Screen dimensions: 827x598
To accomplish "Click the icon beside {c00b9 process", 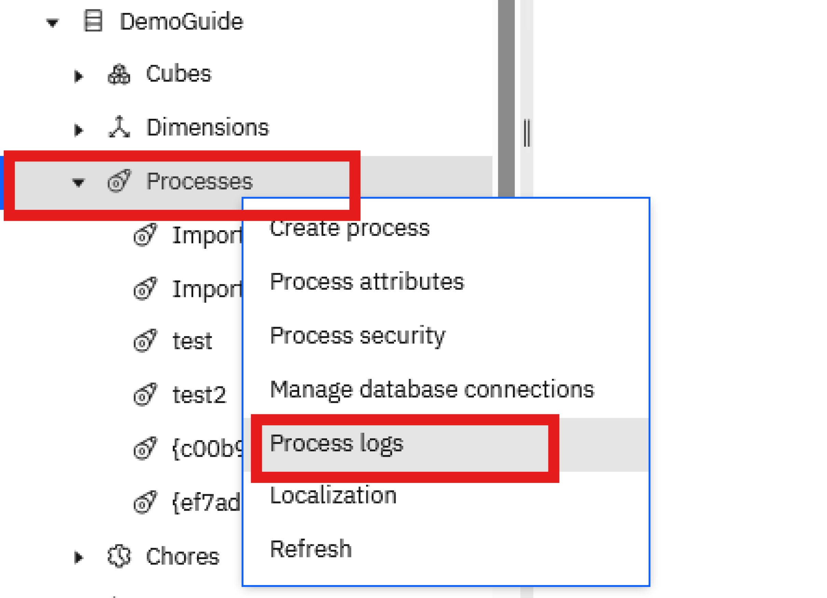I will click(145, 448).
